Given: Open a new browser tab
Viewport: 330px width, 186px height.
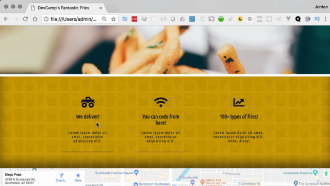Looking at the screenshot, I should pos(112,8).
